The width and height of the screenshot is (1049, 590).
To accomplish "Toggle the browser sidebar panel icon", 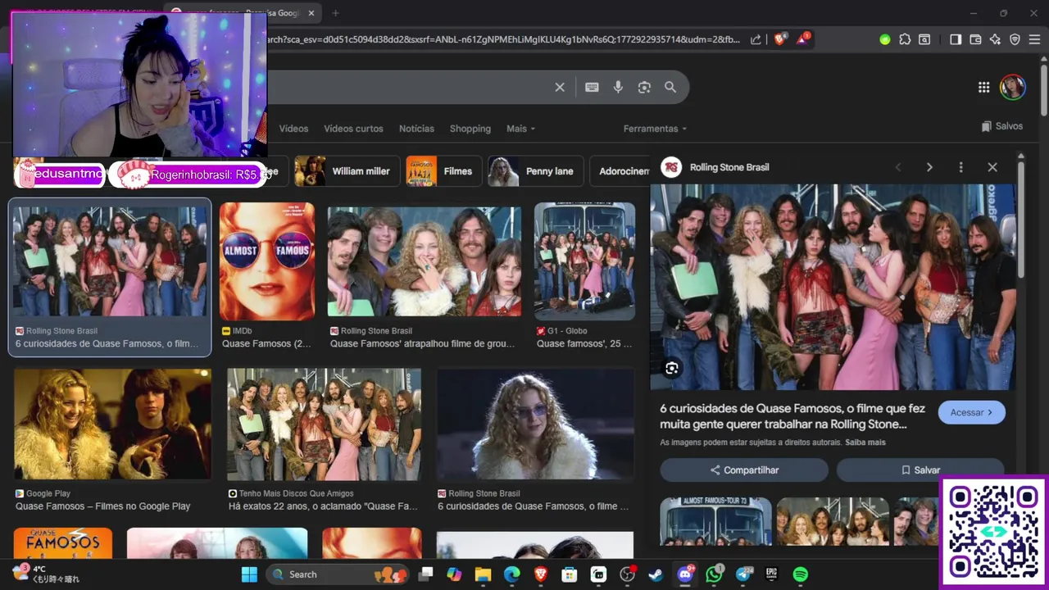I will (x=956, y=39).
